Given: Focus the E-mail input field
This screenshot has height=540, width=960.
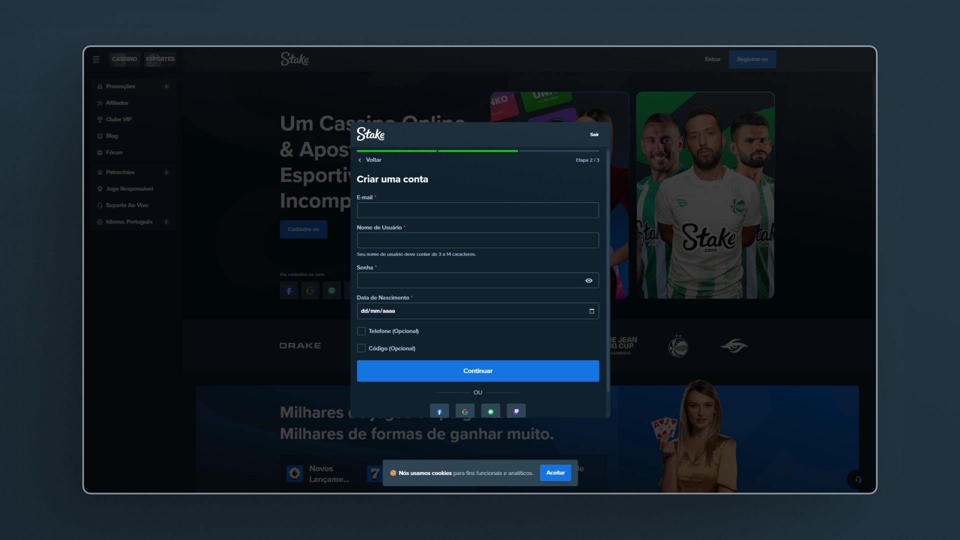Looking at the screenshot, I should (x=477, y=210).
